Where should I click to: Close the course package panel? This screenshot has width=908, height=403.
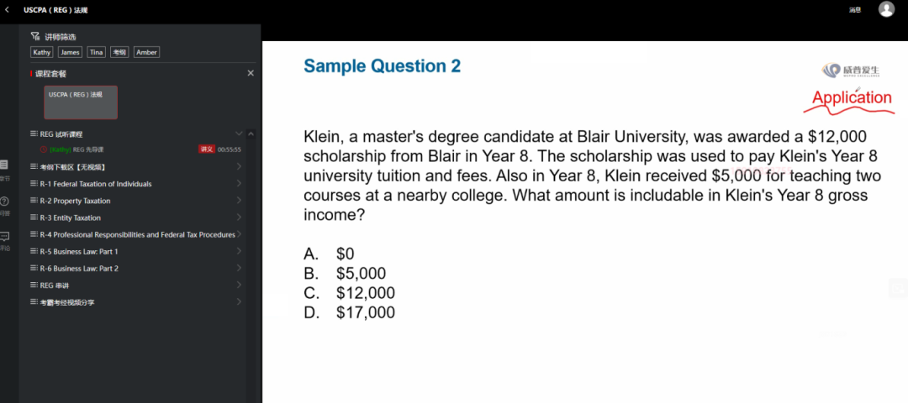point(251,73)
